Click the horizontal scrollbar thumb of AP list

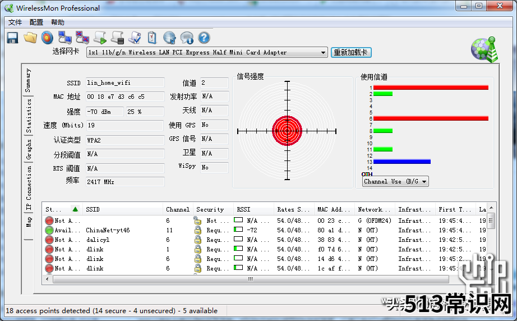click(x=251, y=279)
